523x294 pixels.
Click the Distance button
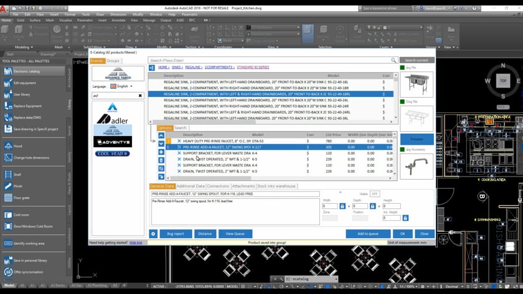coord(205,234)
